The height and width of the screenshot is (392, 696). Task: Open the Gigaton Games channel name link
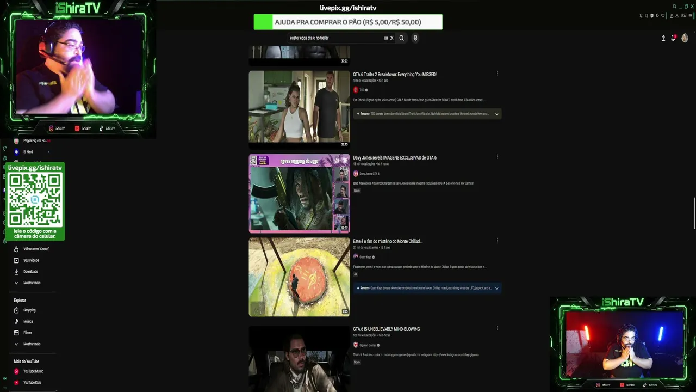(368, 345)
